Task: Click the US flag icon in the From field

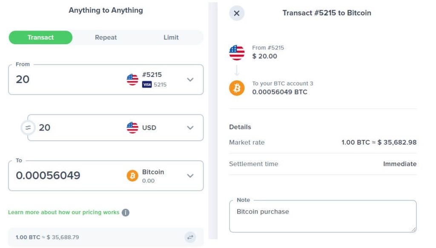Action: click(x=132, y=80)
